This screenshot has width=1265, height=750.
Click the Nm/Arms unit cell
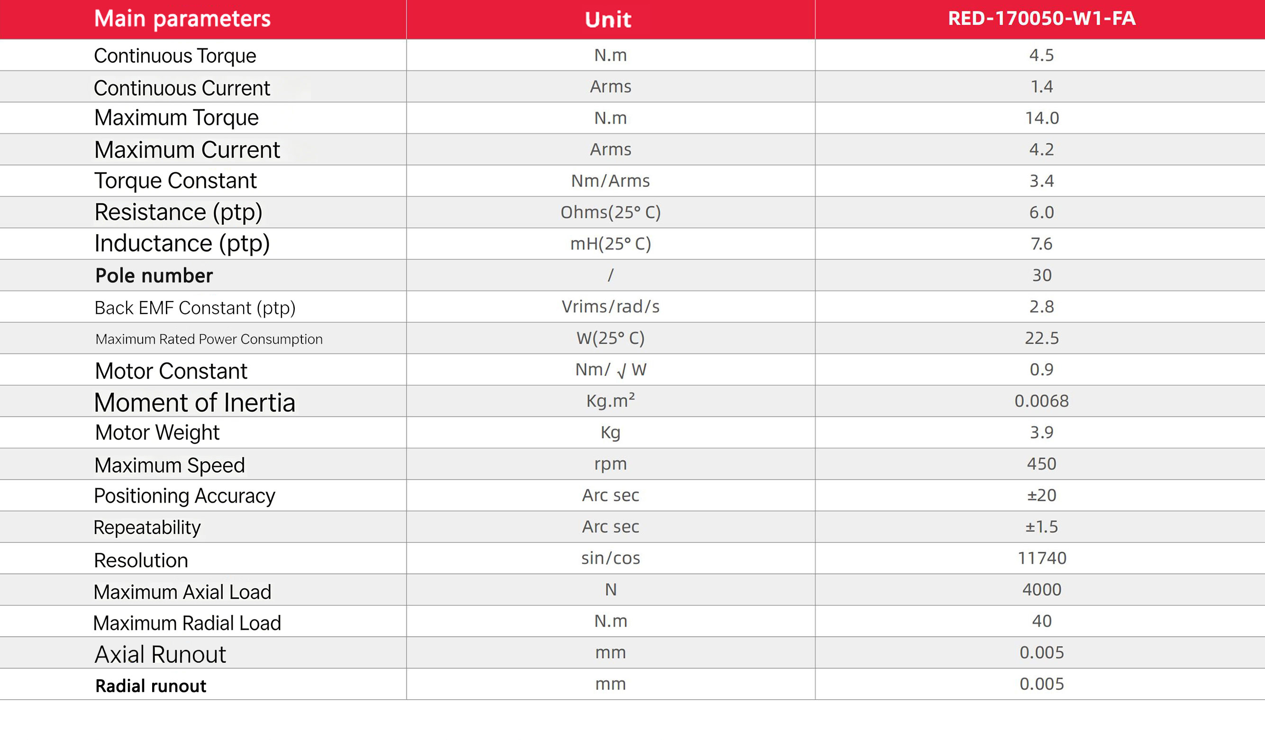[610, 181]
